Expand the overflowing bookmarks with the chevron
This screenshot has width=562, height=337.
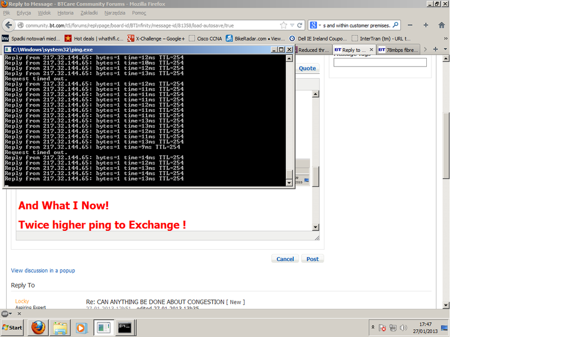point(445,38)
